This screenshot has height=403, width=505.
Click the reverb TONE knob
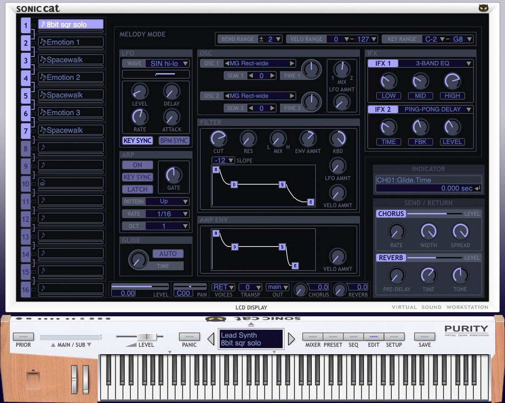[460, 276]
